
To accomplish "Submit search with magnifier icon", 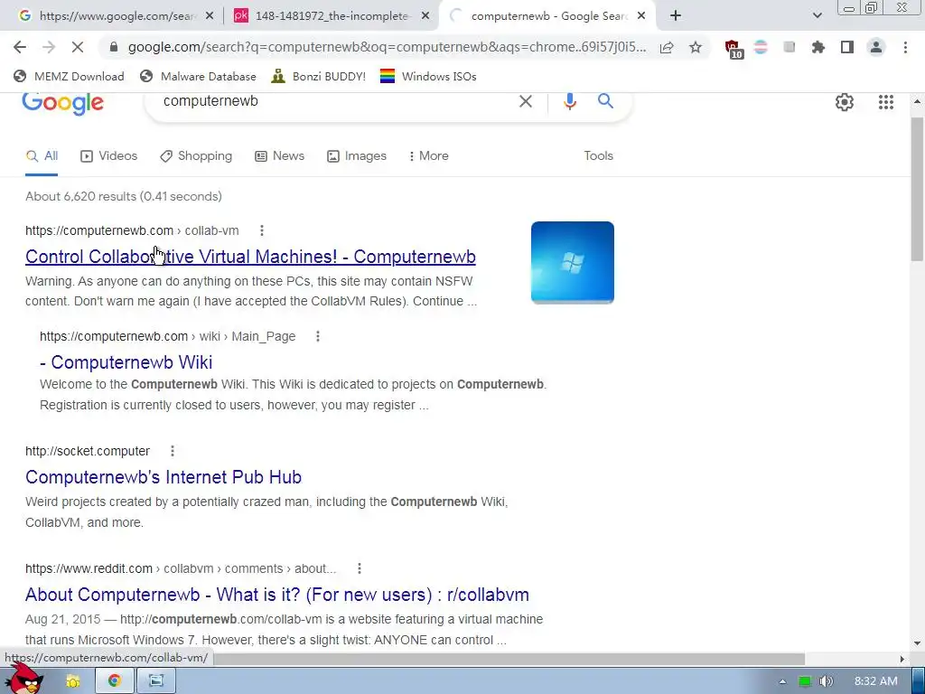I will click(605, 101).
